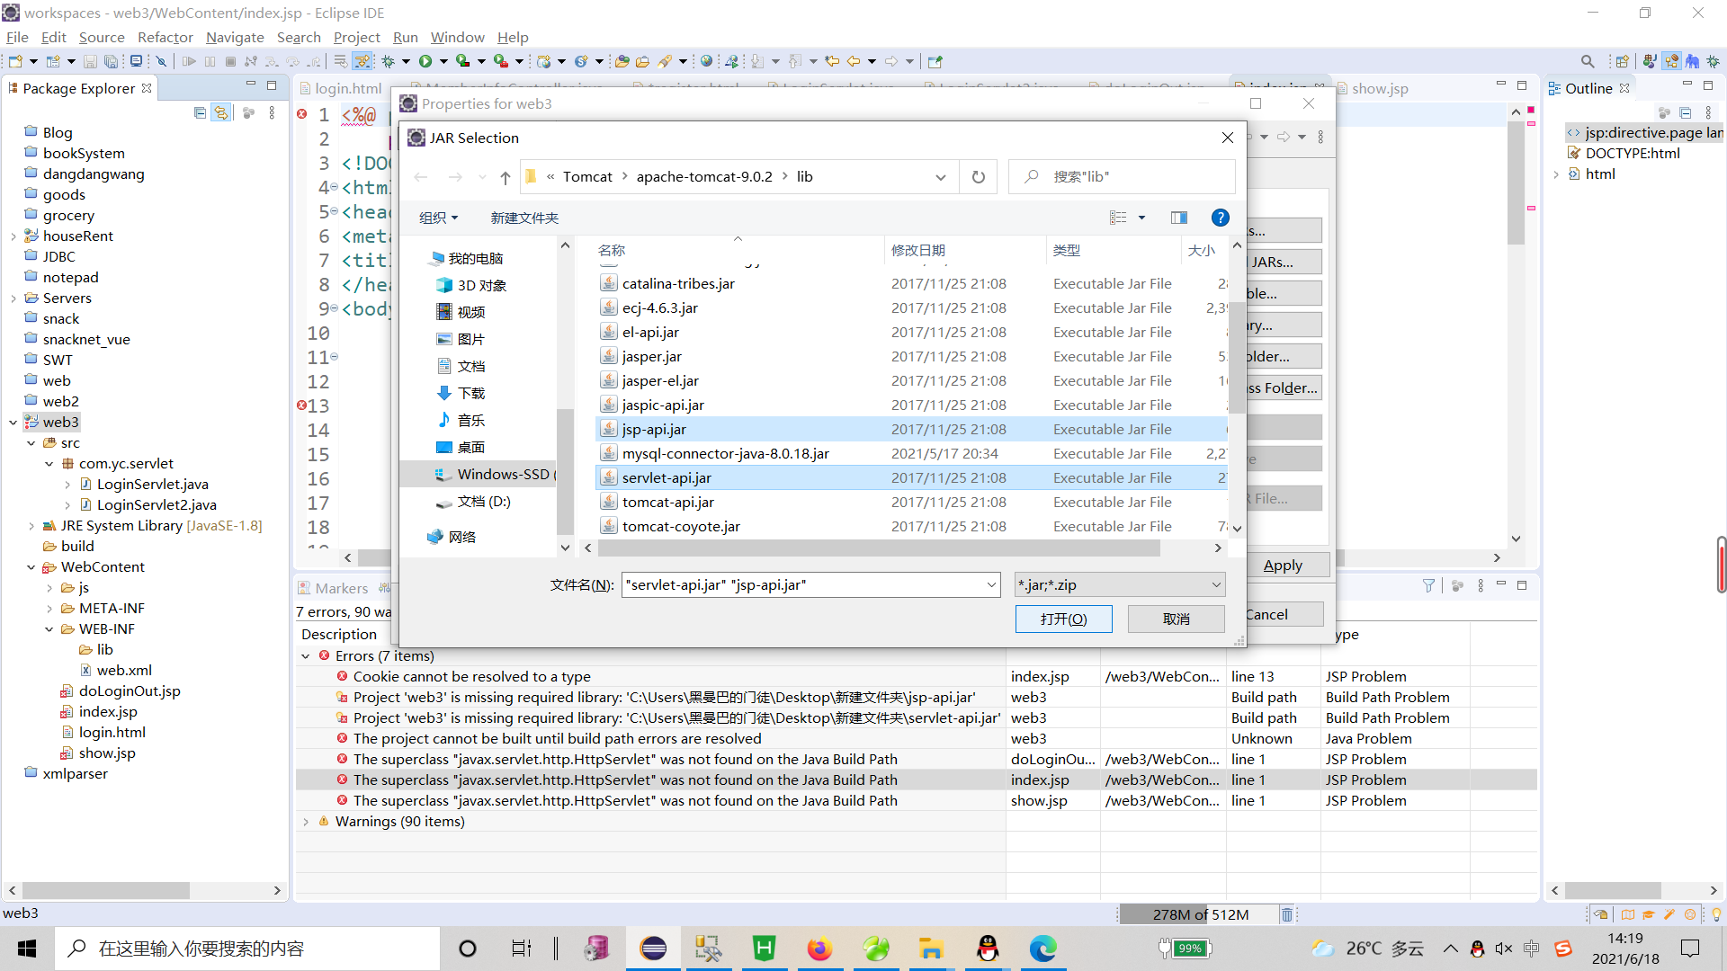Click the file list horizontal scrollbar

(878, 548)
